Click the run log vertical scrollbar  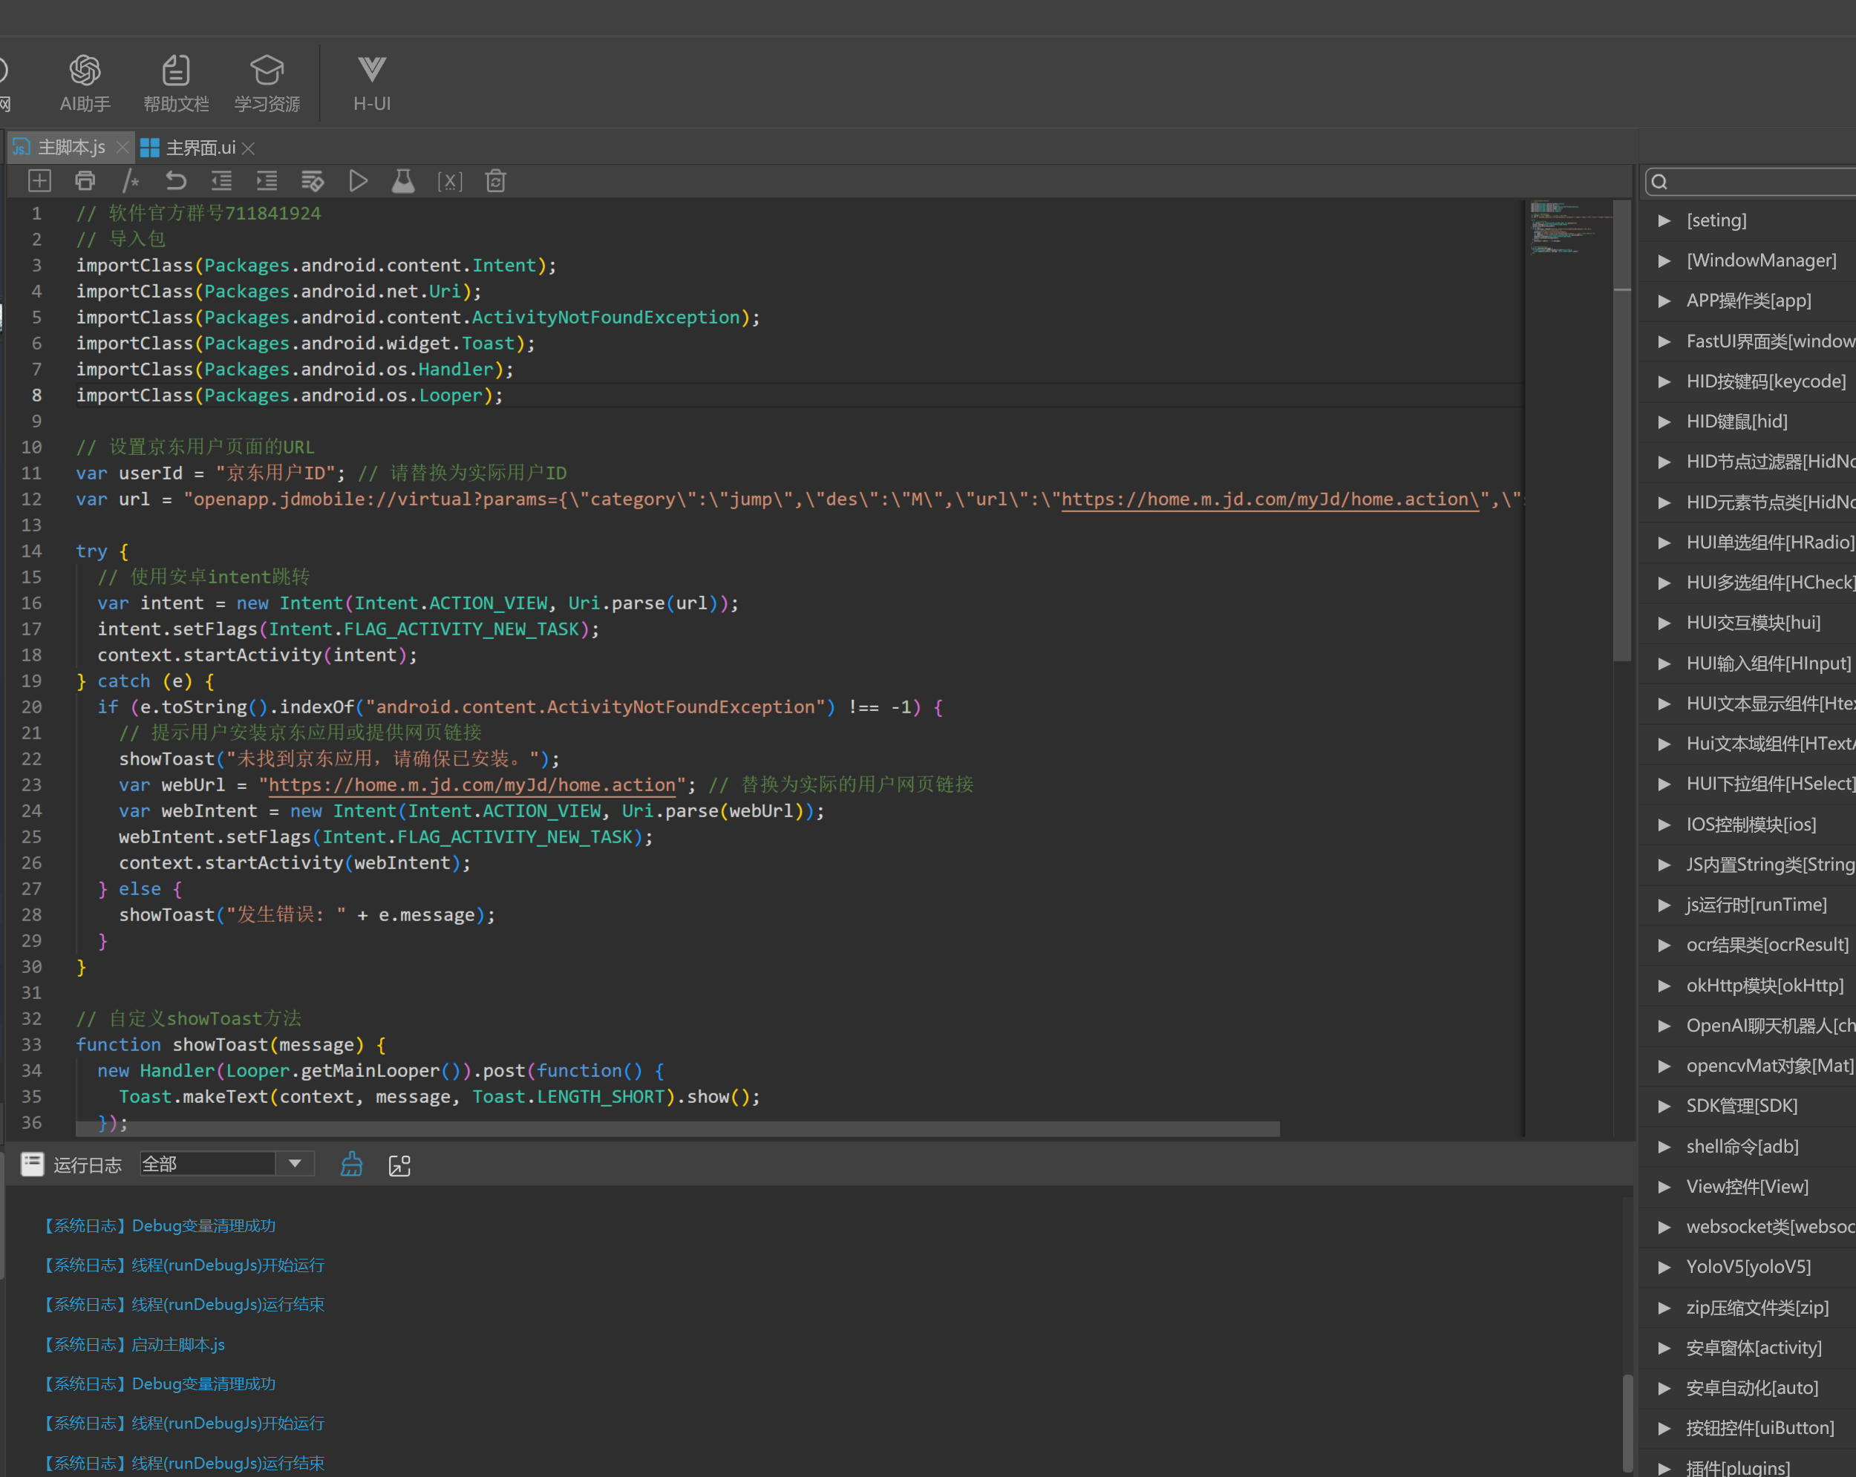1627,1424
